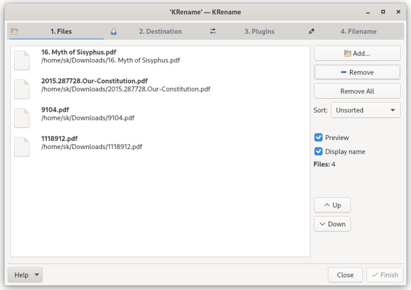The height and width of the screenshot is (290, 411).
Task: Uncheck the Display name option
Action: click(318, 152)
